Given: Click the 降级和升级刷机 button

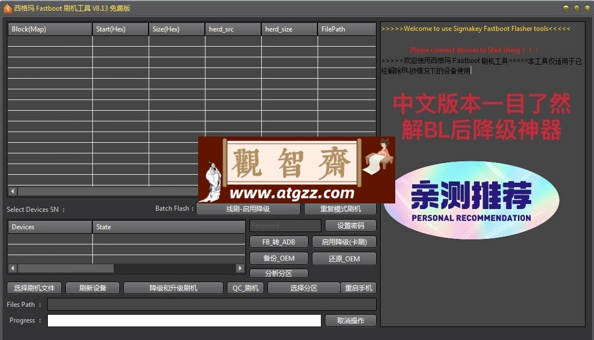Looking at the screenshot, I should (x=173, y=288).
